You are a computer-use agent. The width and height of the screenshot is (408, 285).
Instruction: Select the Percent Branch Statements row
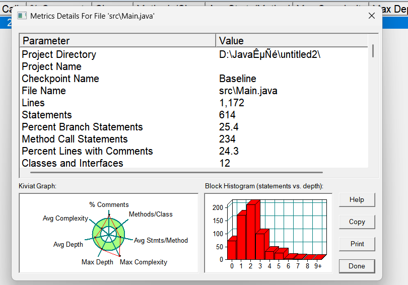(194, 127)
